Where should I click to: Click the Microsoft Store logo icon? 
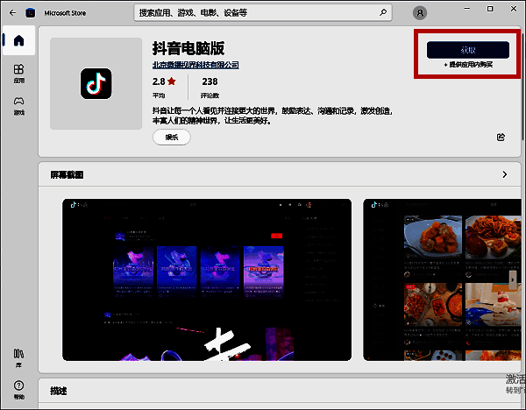point(30,13)
